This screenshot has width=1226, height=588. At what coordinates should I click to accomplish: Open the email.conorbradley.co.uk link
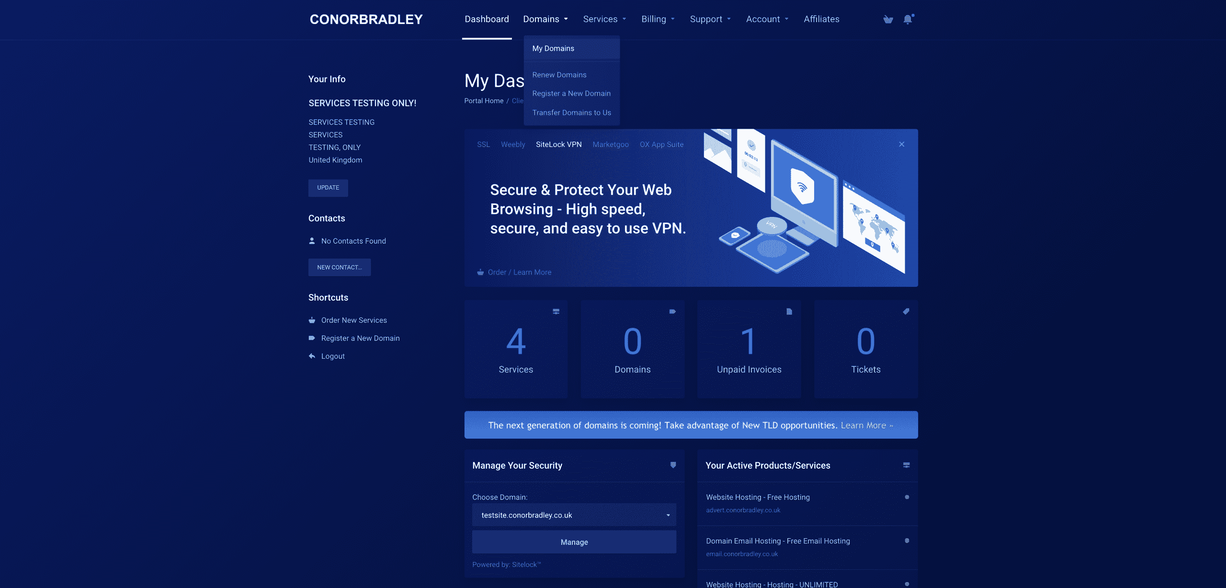742,554
